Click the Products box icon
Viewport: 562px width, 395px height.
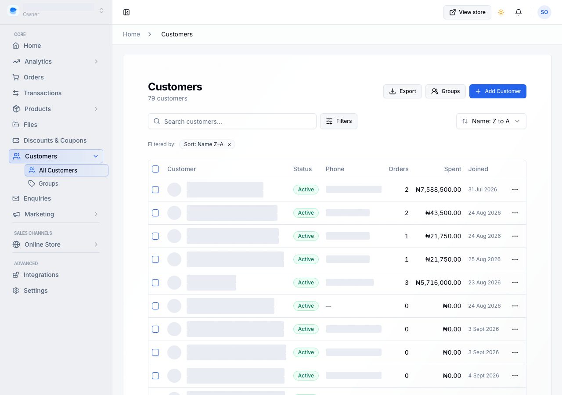coord(16,109)
